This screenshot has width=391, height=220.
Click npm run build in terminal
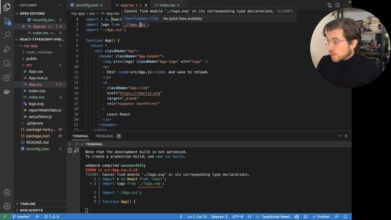[170, 156]
